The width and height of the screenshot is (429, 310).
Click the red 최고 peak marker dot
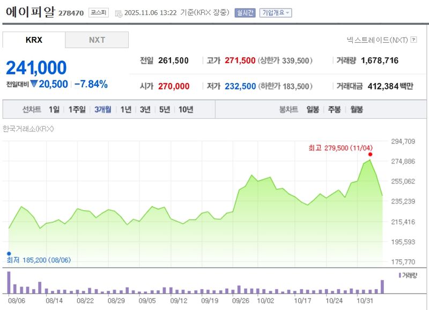point(370,154)
